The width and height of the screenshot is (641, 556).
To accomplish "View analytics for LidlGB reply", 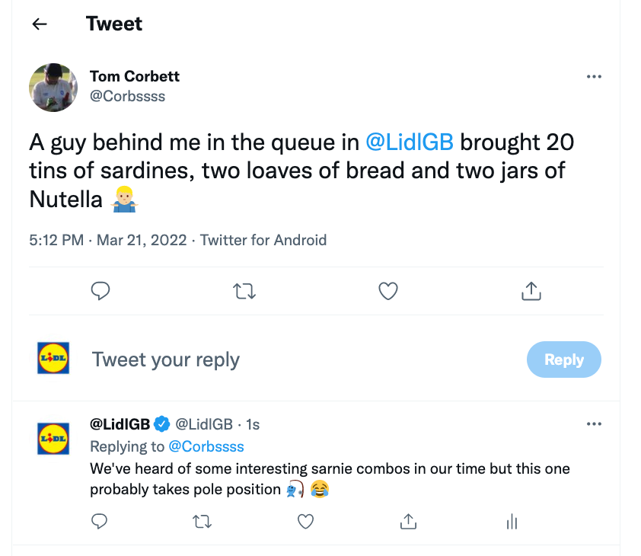I will (512, 522).
